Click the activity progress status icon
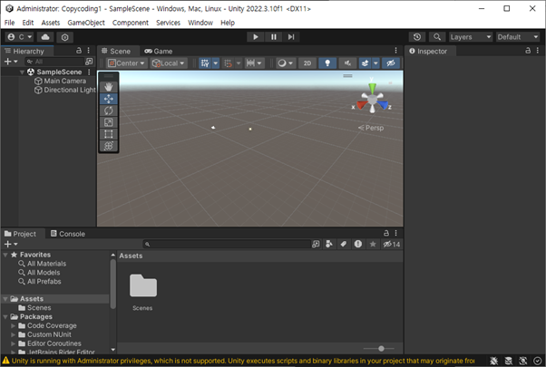The height and width of the screenshot is (367, 546). pos(537,361)
